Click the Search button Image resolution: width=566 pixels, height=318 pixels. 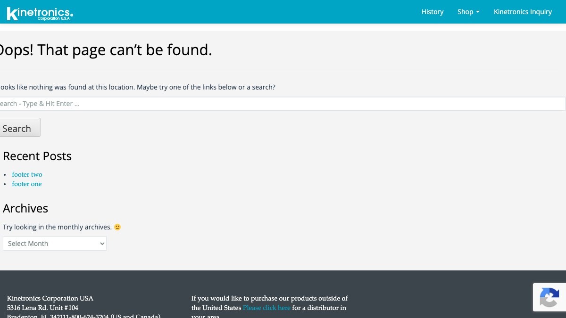click(x=20, y=128)
